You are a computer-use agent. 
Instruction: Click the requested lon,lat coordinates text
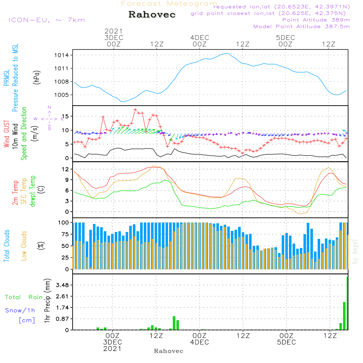point(282,7)
